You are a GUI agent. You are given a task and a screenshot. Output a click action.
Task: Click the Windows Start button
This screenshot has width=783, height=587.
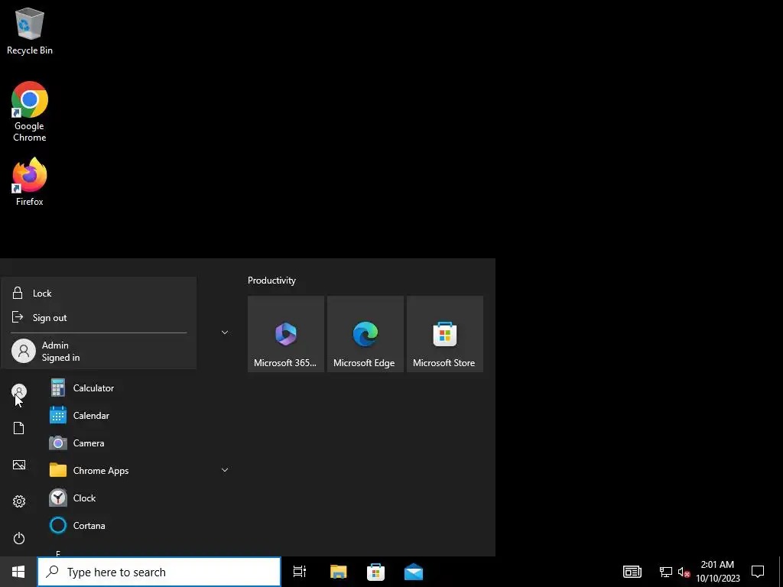[18, 572]
